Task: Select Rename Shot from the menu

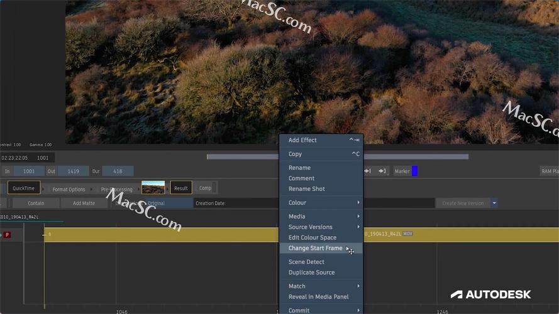Action: tap(321, 189)
